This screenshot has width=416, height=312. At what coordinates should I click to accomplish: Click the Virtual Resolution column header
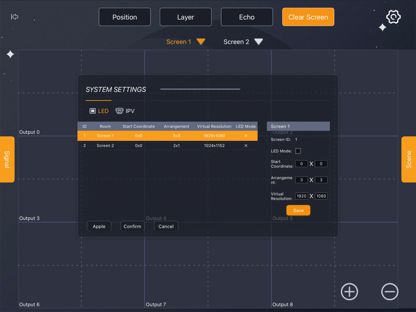tap(214, 126)
